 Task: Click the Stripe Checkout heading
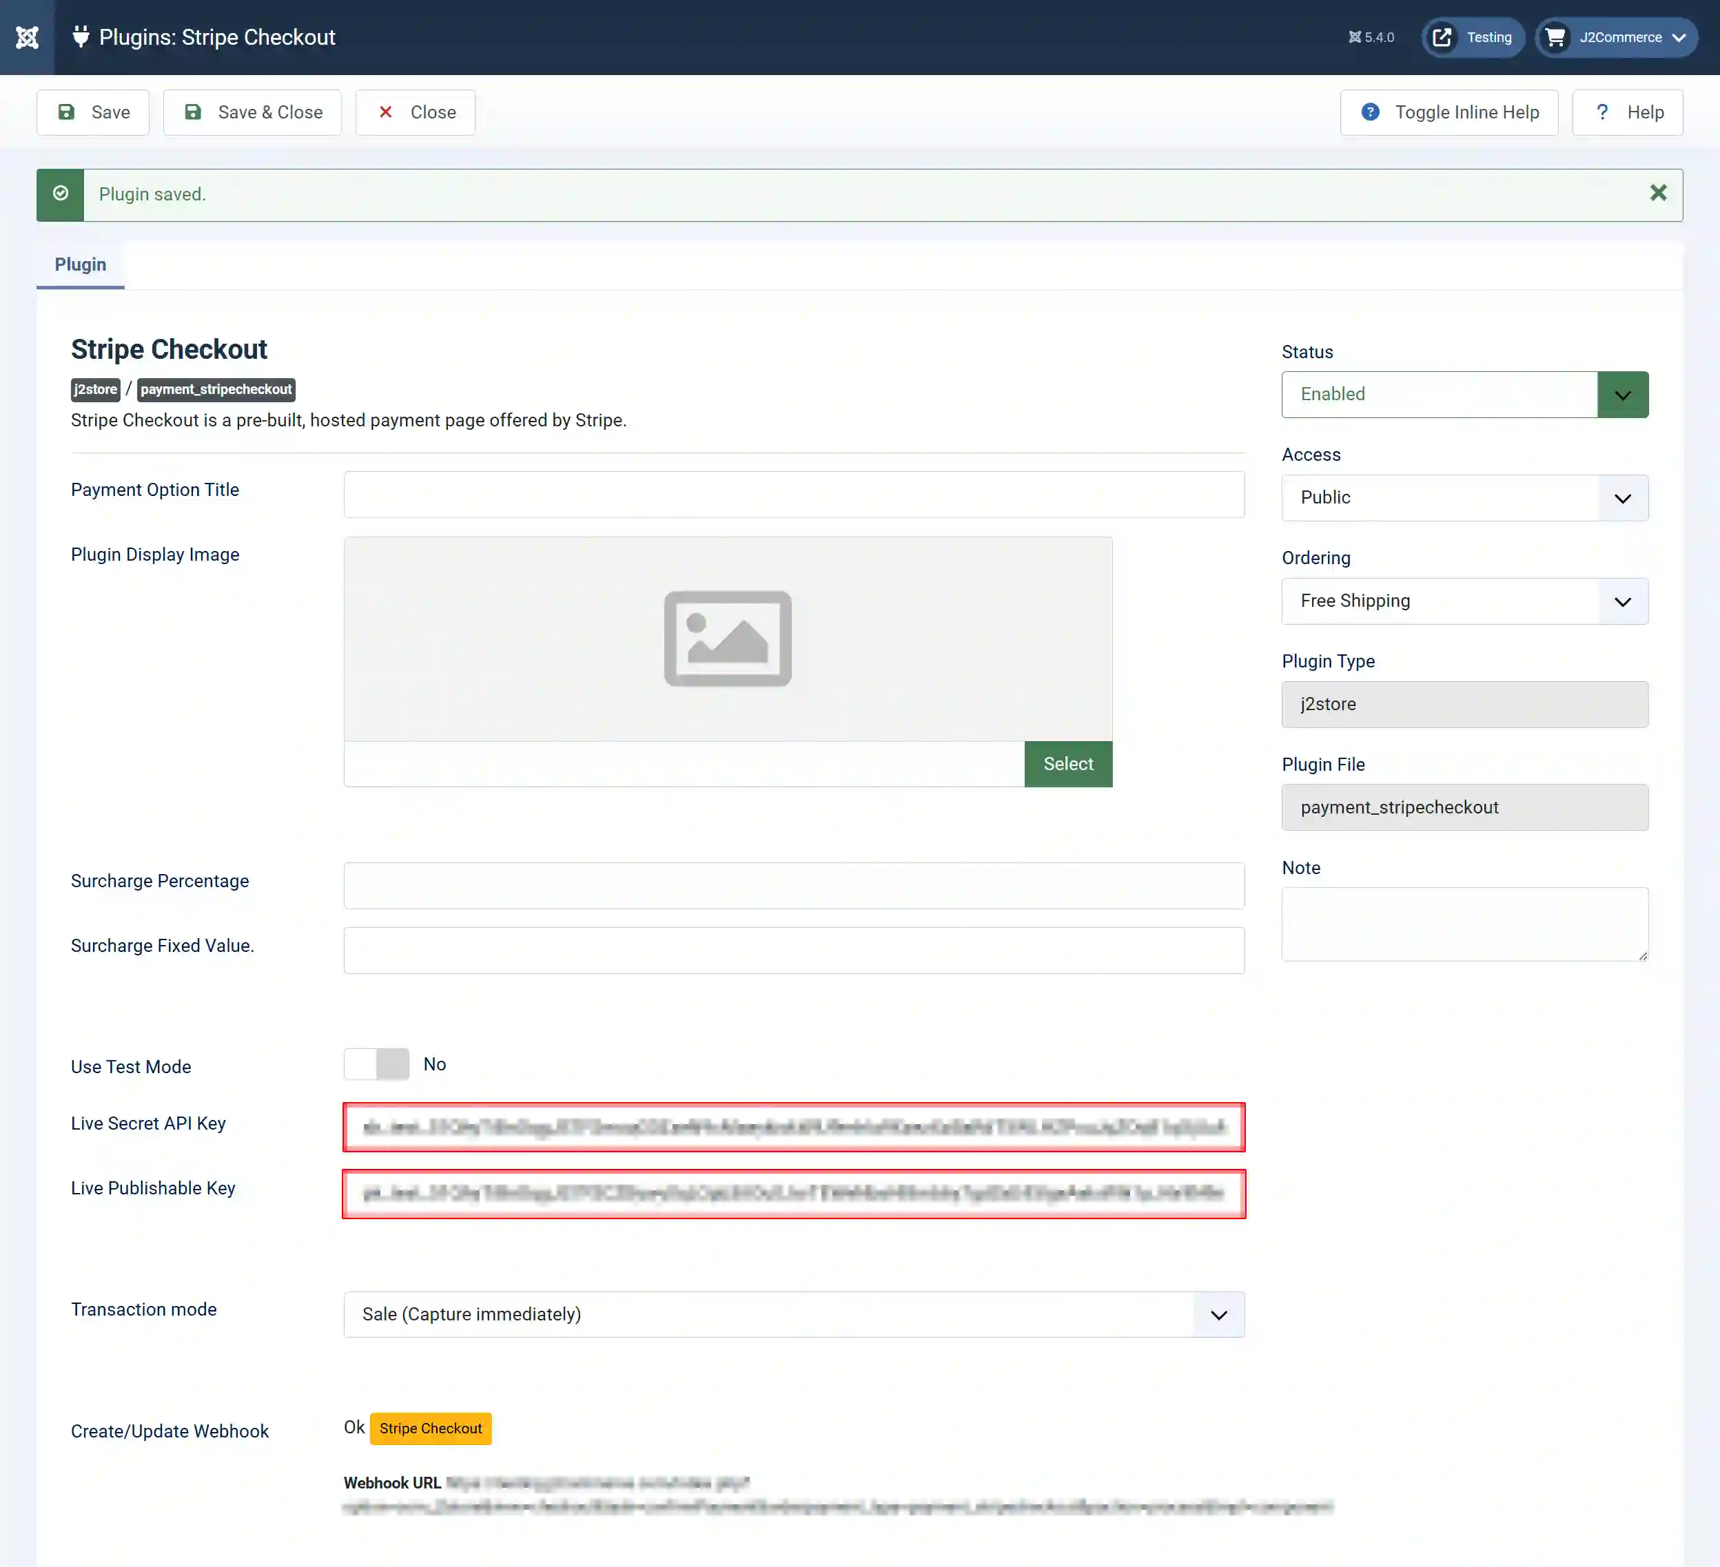(169, 349)
